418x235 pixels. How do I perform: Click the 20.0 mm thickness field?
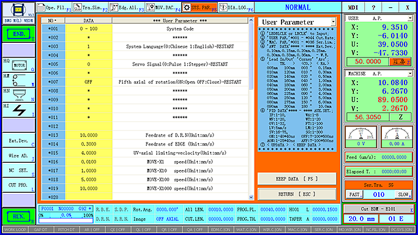361,218
